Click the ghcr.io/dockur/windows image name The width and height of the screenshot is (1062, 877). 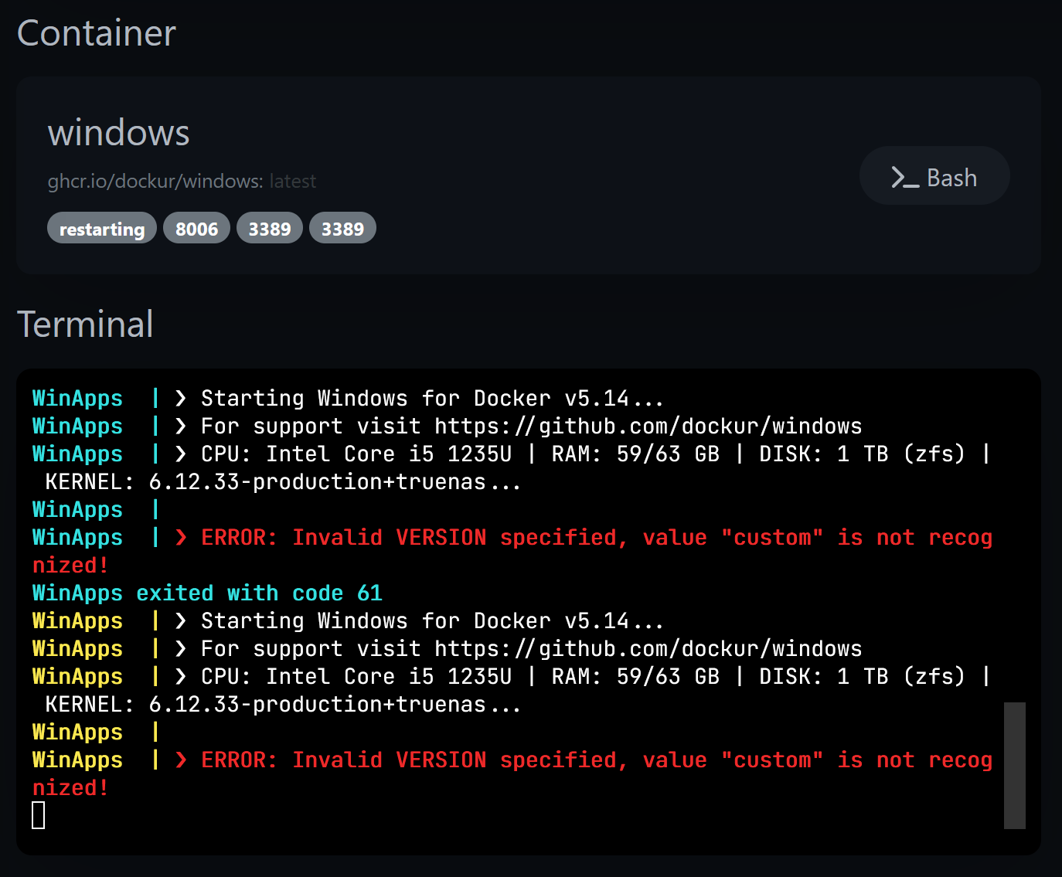coord(155,181)
